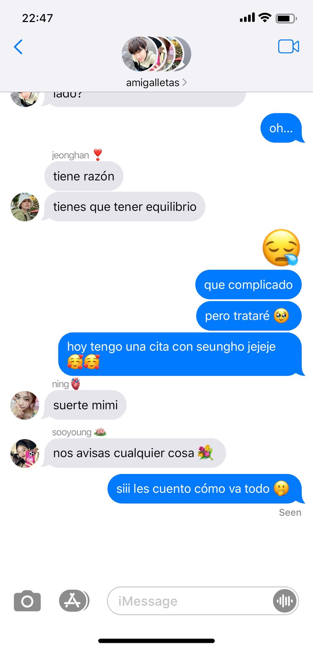The image size is (313, 650).
Task: Open the App Store apps drawer
Action: click(x=73, y=601)
